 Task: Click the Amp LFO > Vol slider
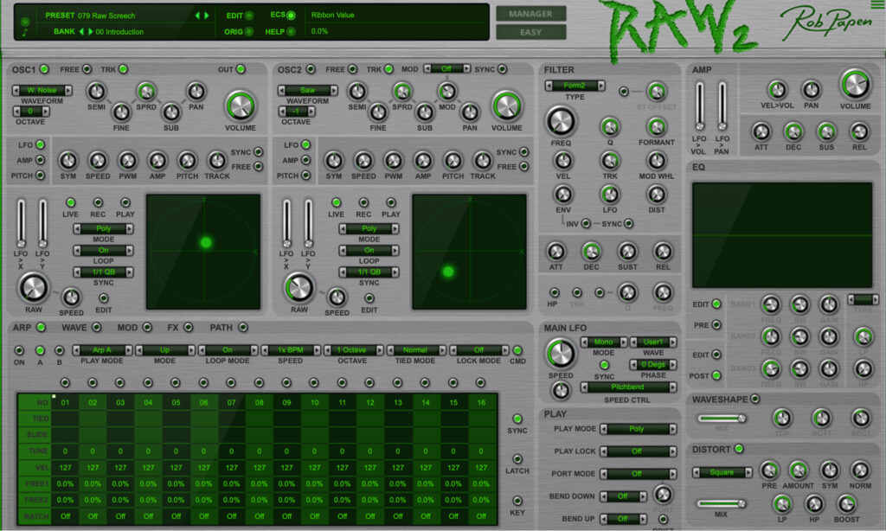click(x=699, y=106)
